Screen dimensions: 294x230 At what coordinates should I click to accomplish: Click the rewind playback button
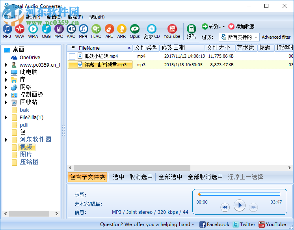point(225,207)
